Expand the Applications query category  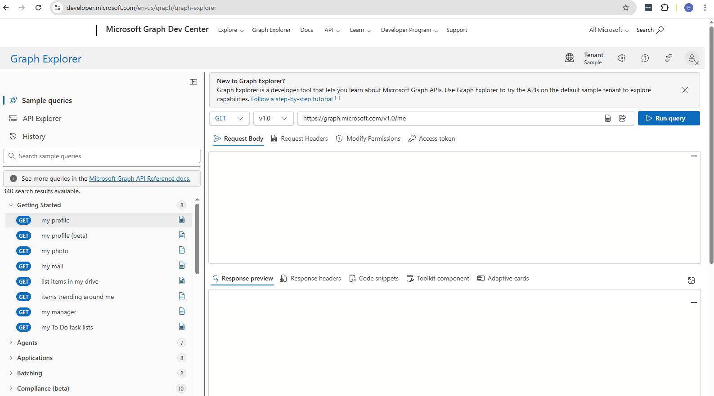click(11, 358)
